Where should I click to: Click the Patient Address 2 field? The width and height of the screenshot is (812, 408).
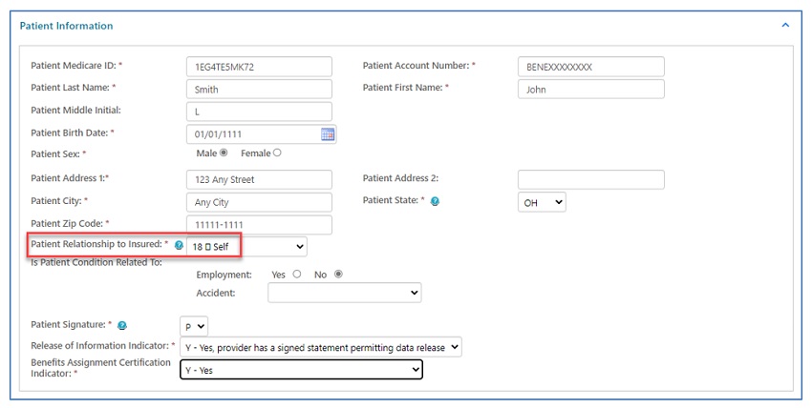tap(590, 179)
